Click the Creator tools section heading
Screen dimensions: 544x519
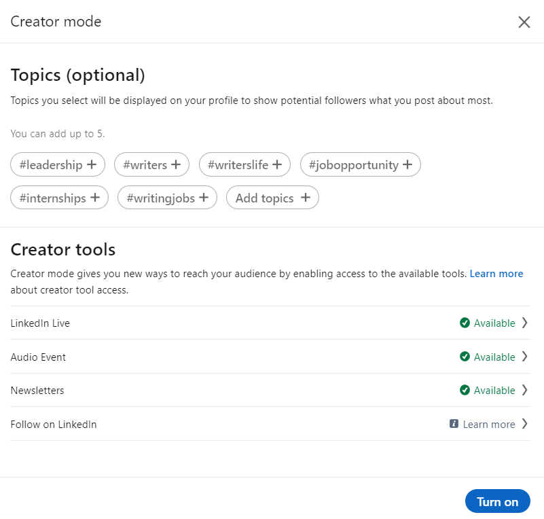coord(62,249)
